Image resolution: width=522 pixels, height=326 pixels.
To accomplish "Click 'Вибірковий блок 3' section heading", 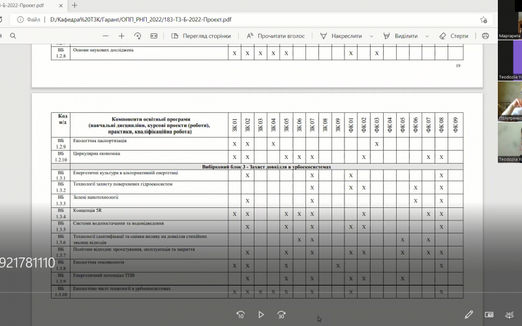I will tap(266, 167).
